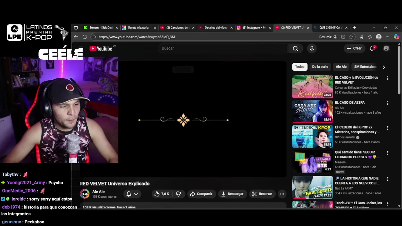The height and width of the screenshot is (226, 402).
Task: Open options for EL CASO DE AESPA video
Action: click(x=388, y=103)
